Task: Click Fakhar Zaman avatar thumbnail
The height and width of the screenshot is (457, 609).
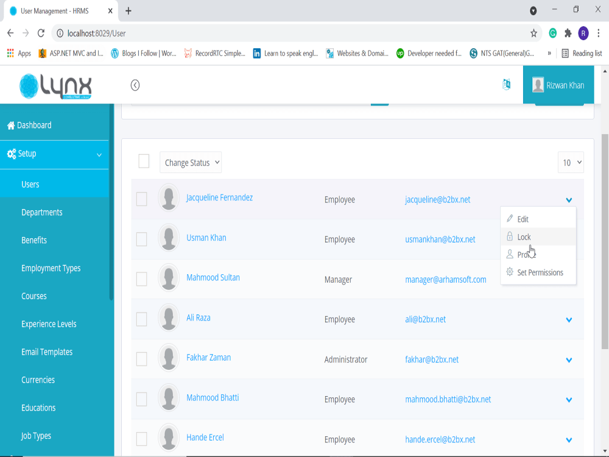Action: [169, 358]
